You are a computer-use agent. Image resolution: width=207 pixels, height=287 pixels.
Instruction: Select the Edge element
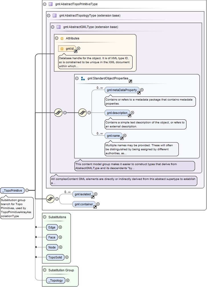coord(52,227)
